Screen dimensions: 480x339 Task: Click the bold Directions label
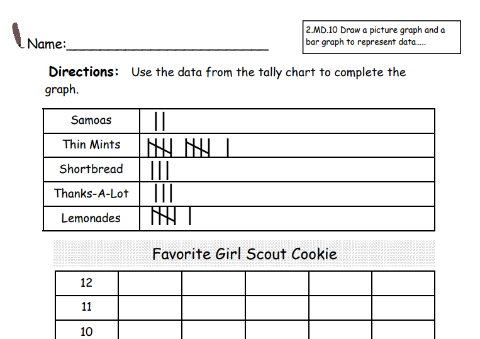[x=84, y=72]
